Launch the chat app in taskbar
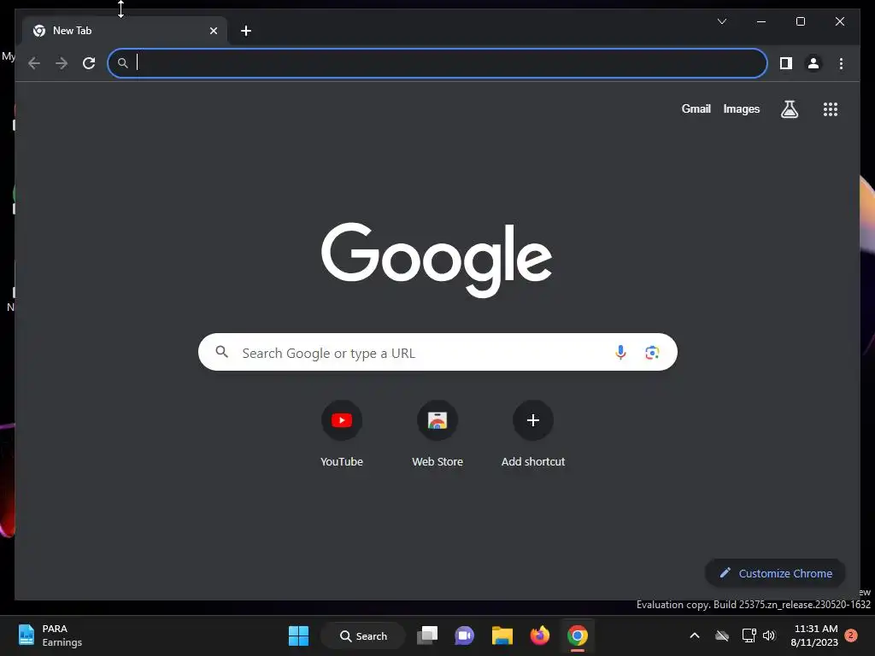Image resolution: width=875 pixels, height=656 pixels. (x=464, y=635)
